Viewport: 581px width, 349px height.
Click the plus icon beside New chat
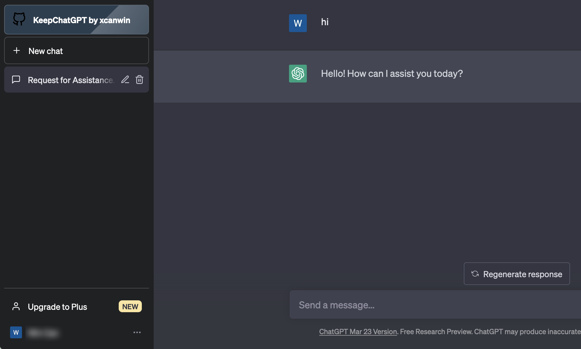pyautogui.click(x=17, y=50)
